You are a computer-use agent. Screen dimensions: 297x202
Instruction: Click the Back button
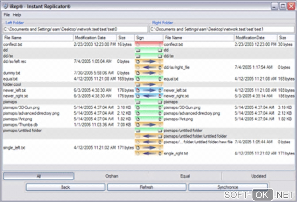pos(66,187)
